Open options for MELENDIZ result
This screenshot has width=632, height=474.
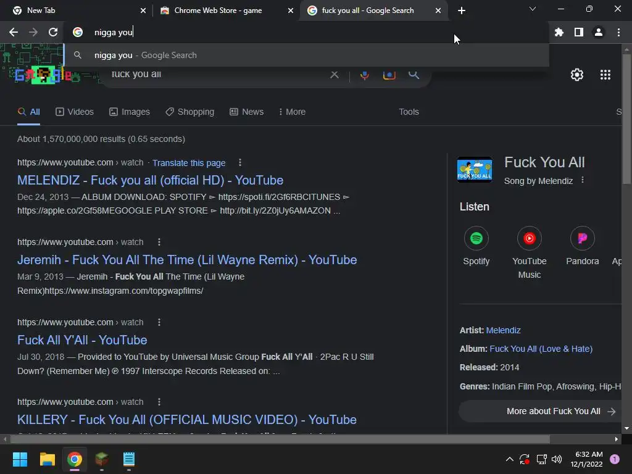pos(240,162)
